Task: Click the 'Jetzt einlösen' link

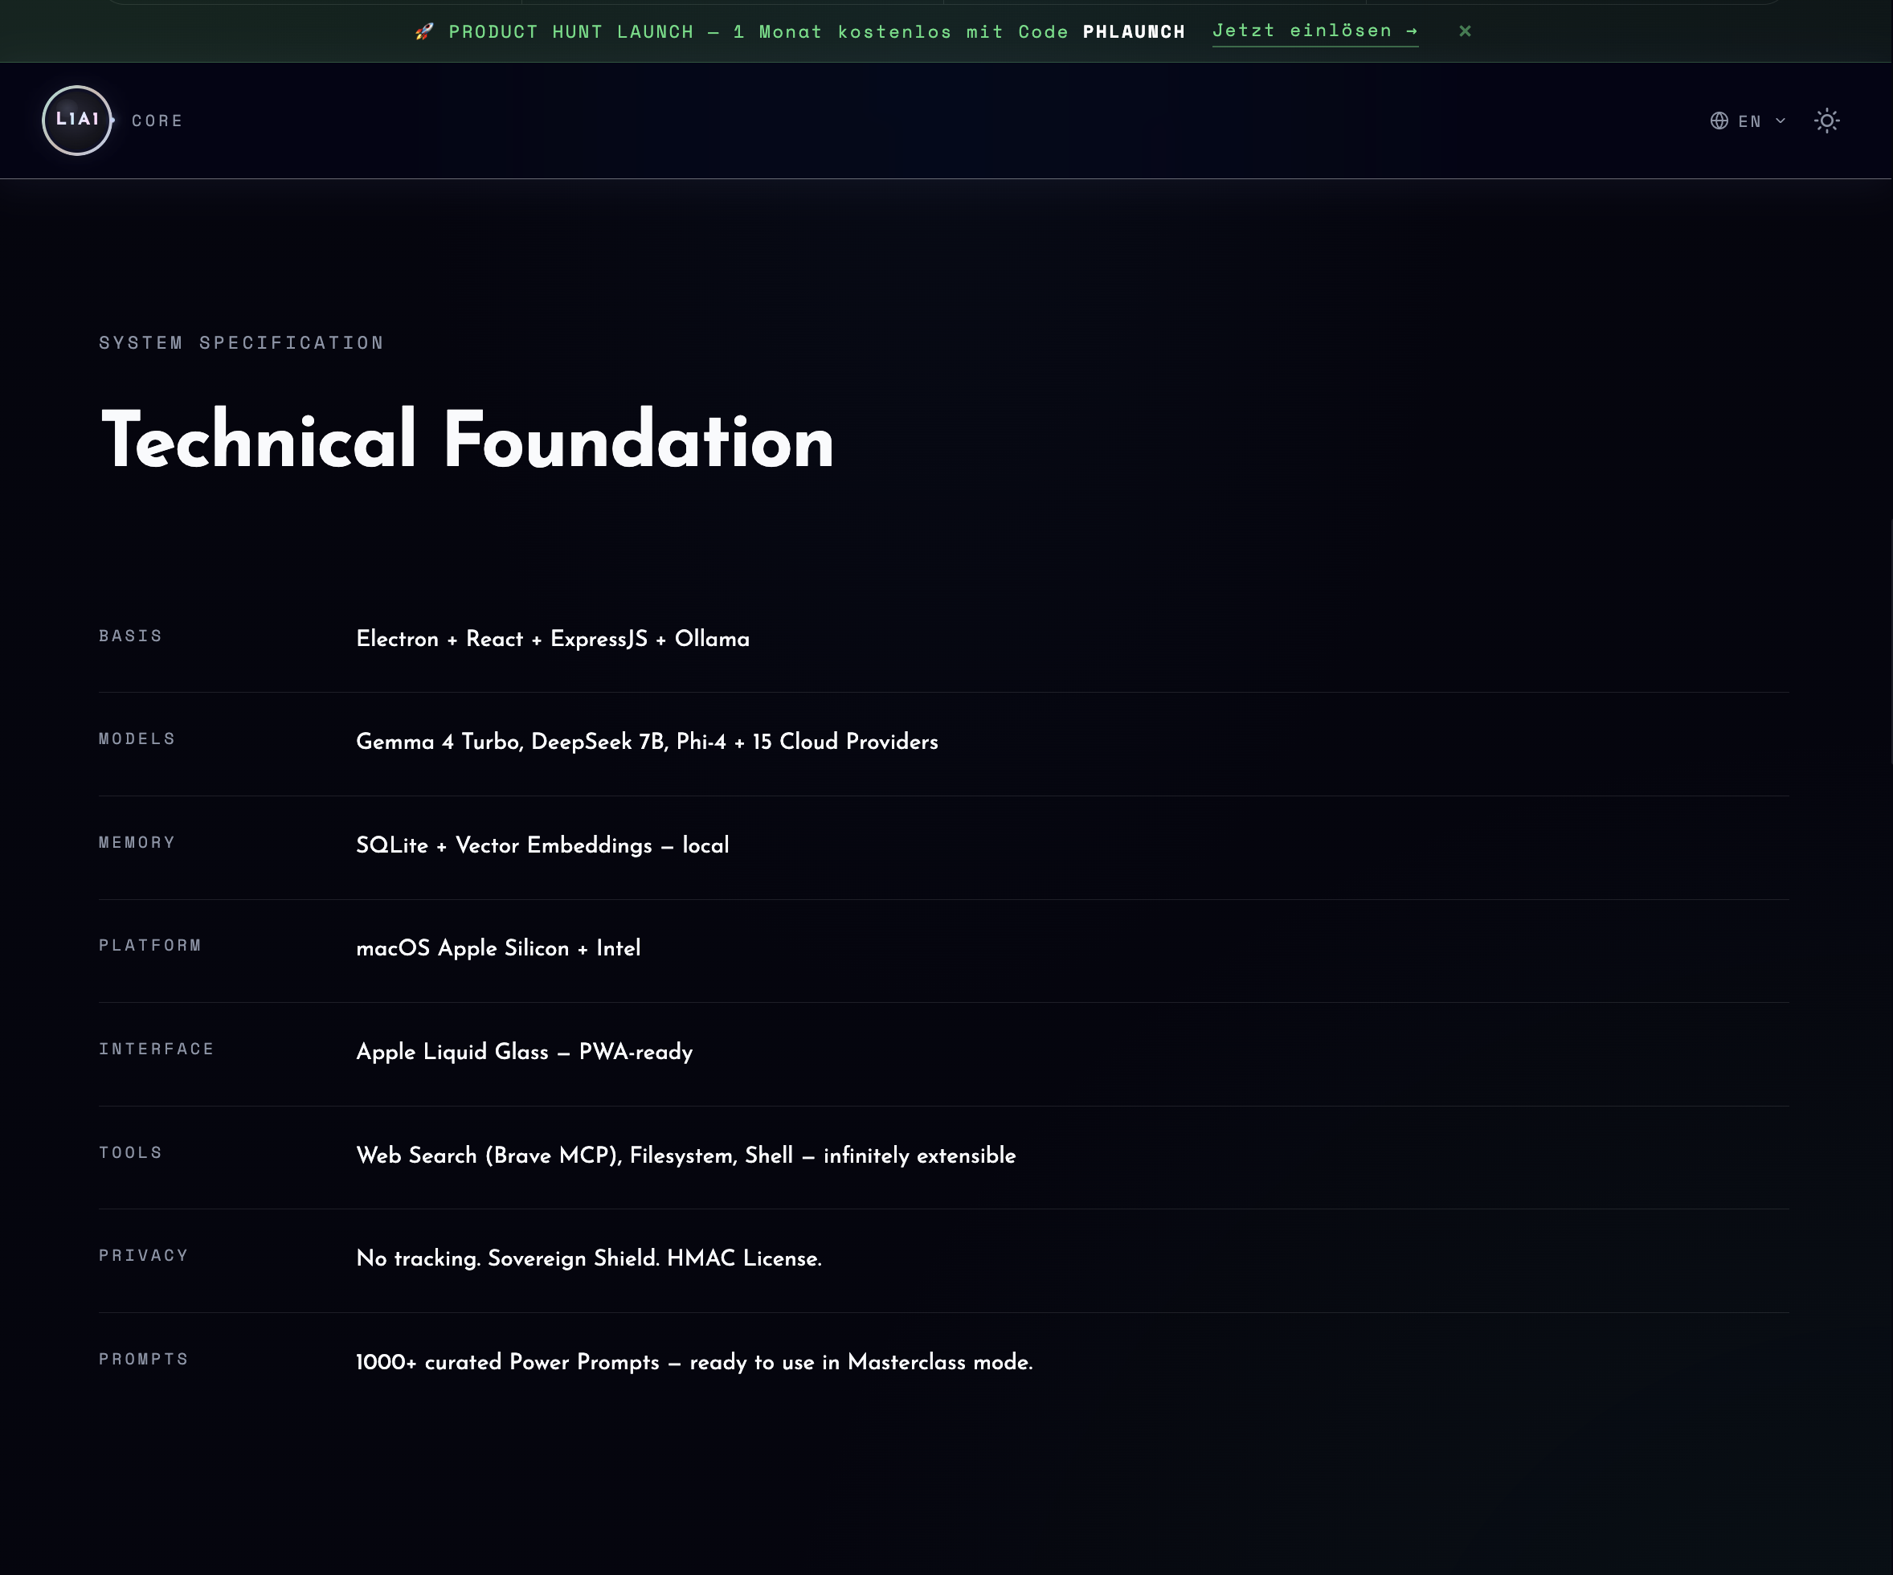Action: (1314, 31)
